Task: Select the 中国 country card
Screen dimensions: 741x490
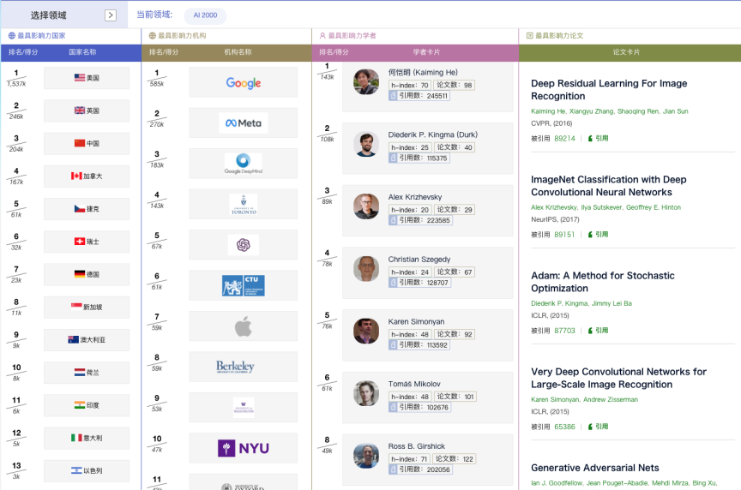Action: (87, 143)
